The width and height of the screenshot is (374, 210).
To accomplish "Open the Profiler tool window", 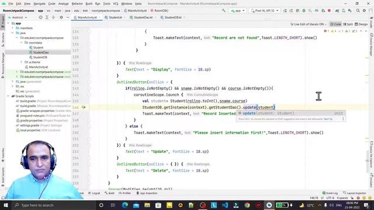I will tap(124, 193).
